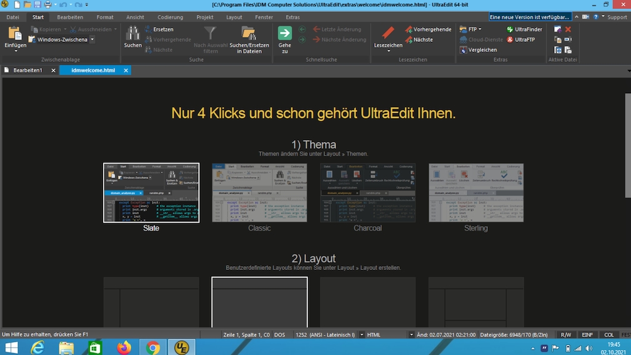The image size is (631, 355).
Task: Click the open folder icon in title bar
Action: (27, 5)
